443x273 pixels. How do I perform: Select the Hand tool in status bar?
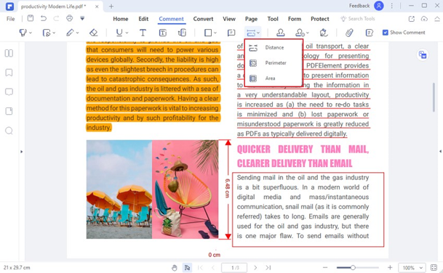[x=175, y=268]
